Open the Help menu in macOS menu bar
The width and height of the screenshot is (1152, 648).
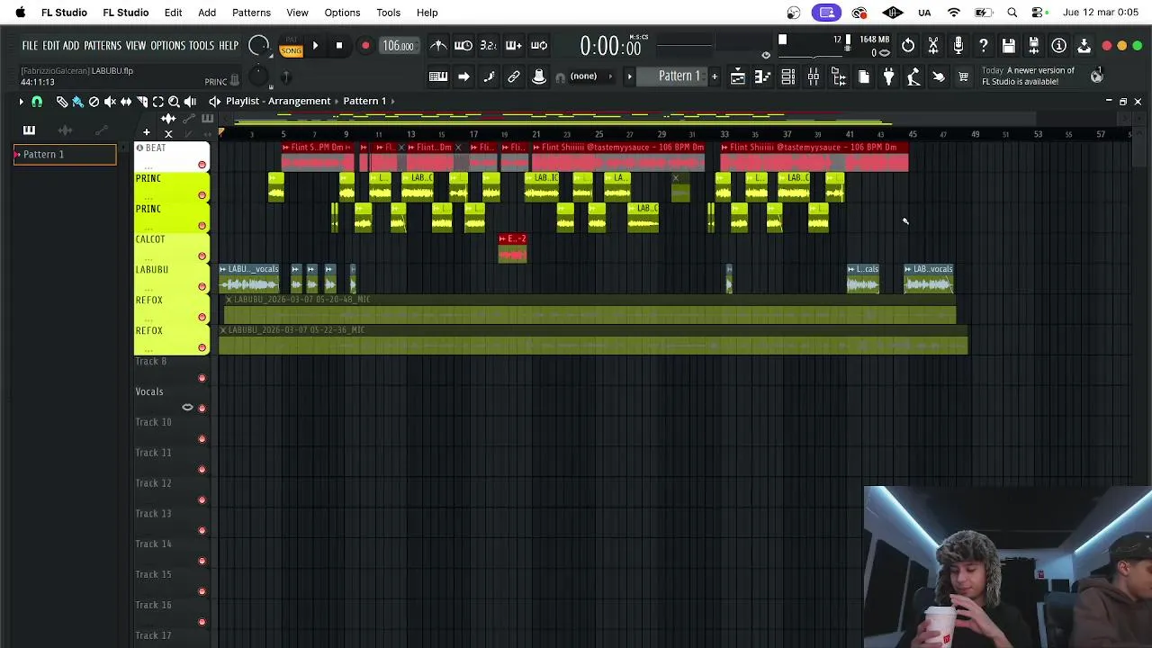[427, 13]
